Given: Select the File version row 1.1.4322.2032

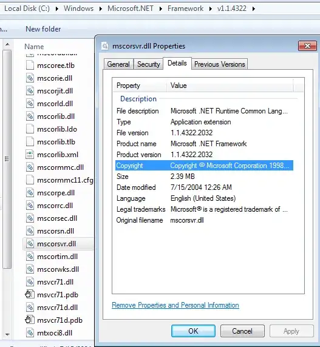Looking at the screenshot, I should [204, 133].
